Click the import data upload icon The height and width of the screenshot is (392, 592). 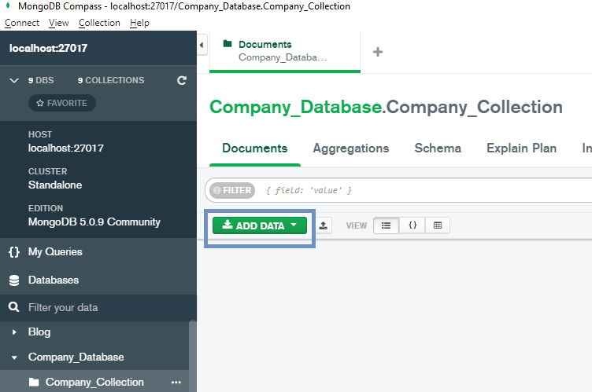[x=324, y=225]
